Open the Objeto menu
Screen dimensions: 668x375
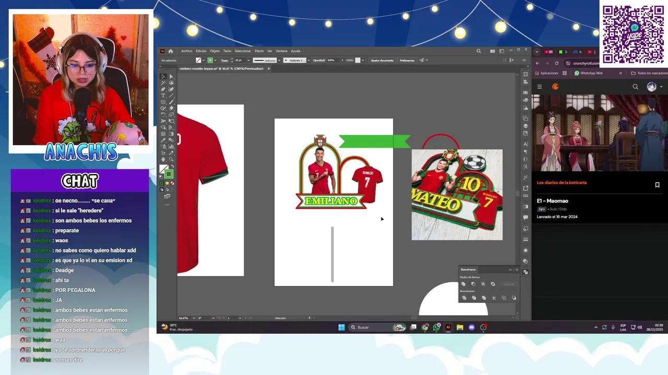[x=215, y=51]
